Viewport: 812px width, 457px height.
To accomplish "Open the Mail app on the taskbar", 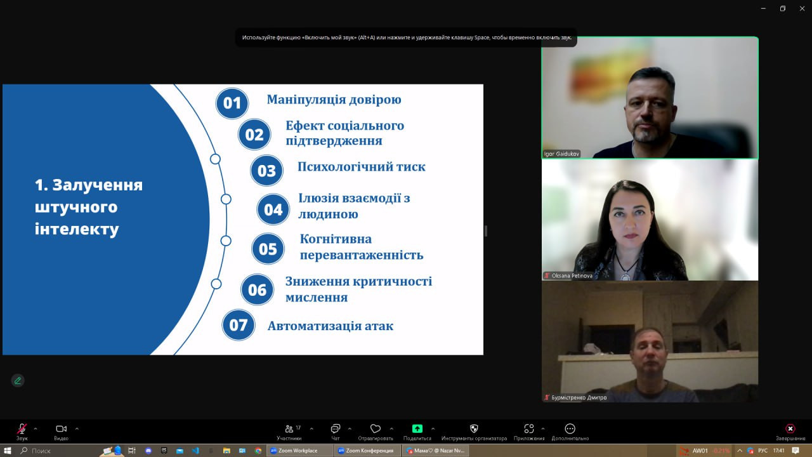I will [180, 451].
